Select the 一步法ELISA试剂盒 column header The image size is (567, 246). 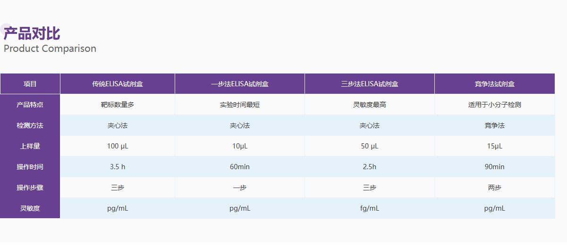[240, 84]
